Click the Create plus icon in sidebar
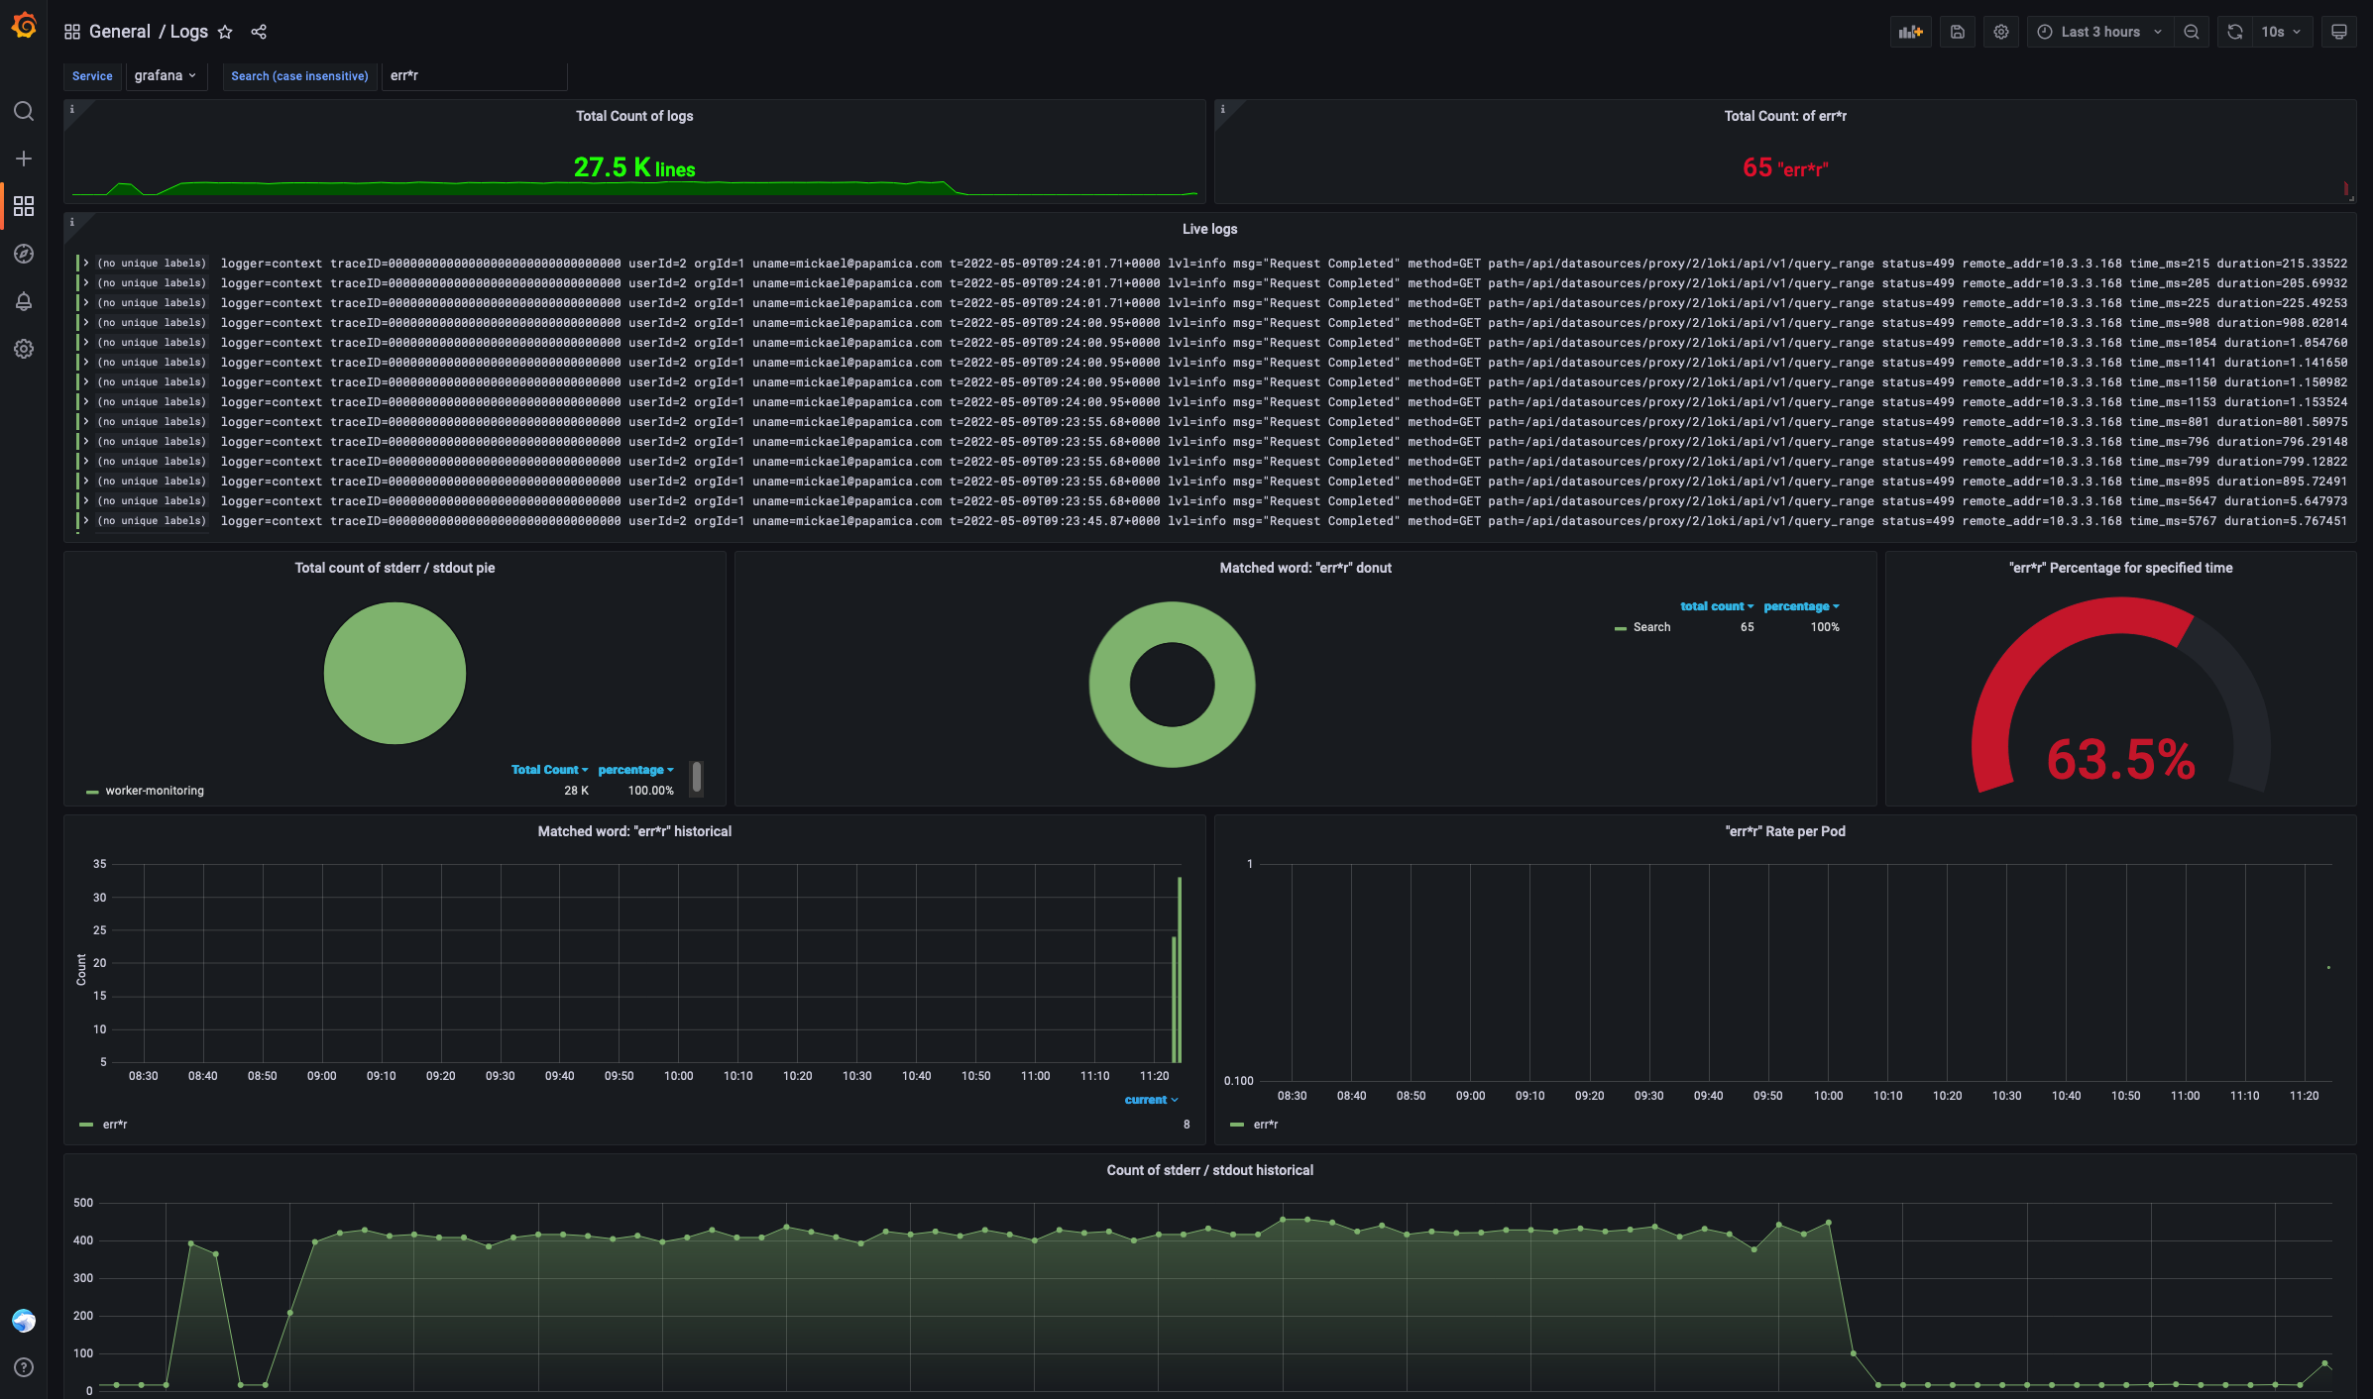 pos(24,159)
